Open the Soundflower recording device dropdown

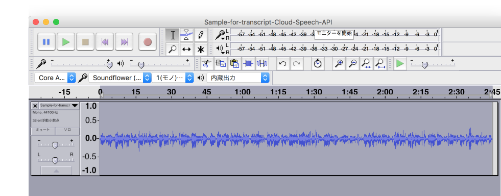[x=120, y=78]
